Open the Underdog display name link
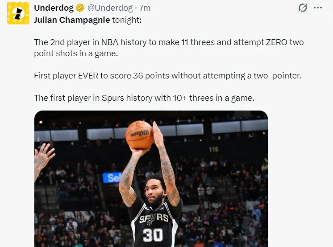333x247 pixels. click(54, 8)
